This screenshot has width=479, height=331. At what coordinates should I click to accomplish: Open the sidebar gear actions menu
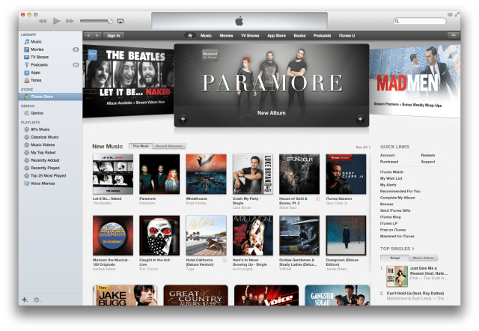tap(37, 300)
